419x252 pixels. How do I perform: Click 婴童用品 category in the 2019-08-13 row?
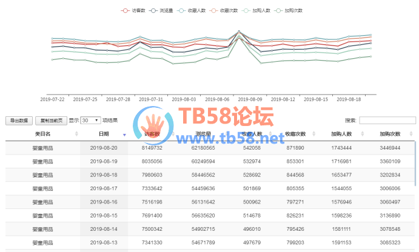coord(43,243)
